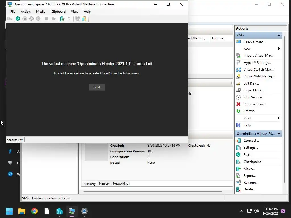The height and width of the screenshot is (218, 291).
Task: Click Refresh in Actions pane
Action: (249, 111)
